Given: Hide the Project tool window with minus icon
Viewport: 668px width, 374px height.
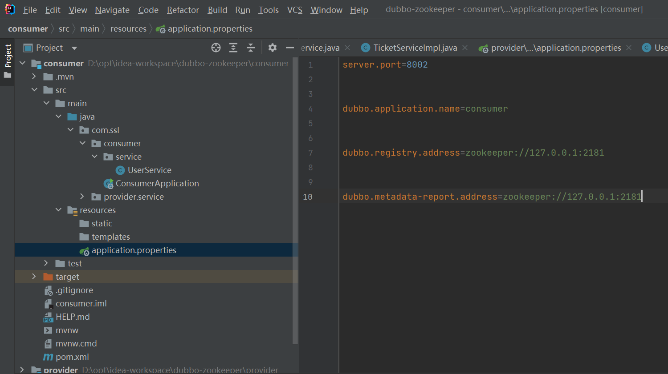Looking at the screenshot, I should (290, 48).
